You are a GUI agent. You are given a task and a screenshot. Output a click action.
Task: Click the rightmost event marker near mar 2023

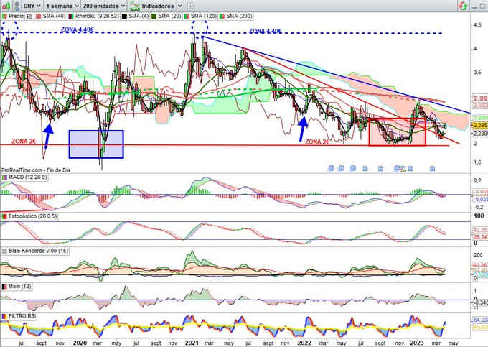(432, 169)
